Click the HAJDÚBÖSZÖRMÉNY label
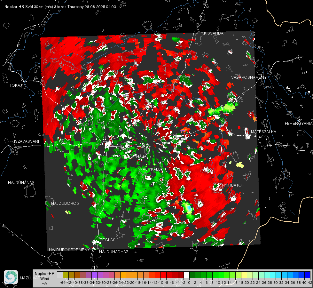313x288 pixels. click(69, 250)
